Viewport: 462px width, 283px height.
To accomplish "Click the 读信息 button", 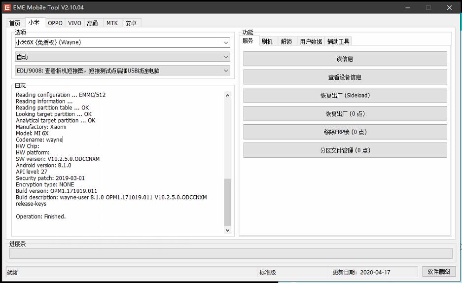I will pos(345,59).
